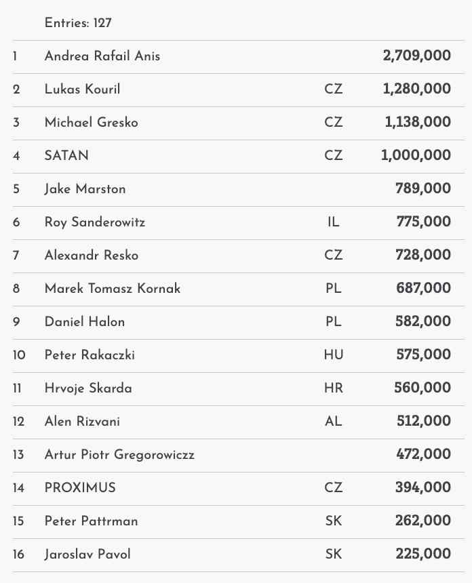Image resolution: width=472 pixels, height=583 pixels.
Task: Click the 1,000,000 chip count
Action: pos(416,156)
